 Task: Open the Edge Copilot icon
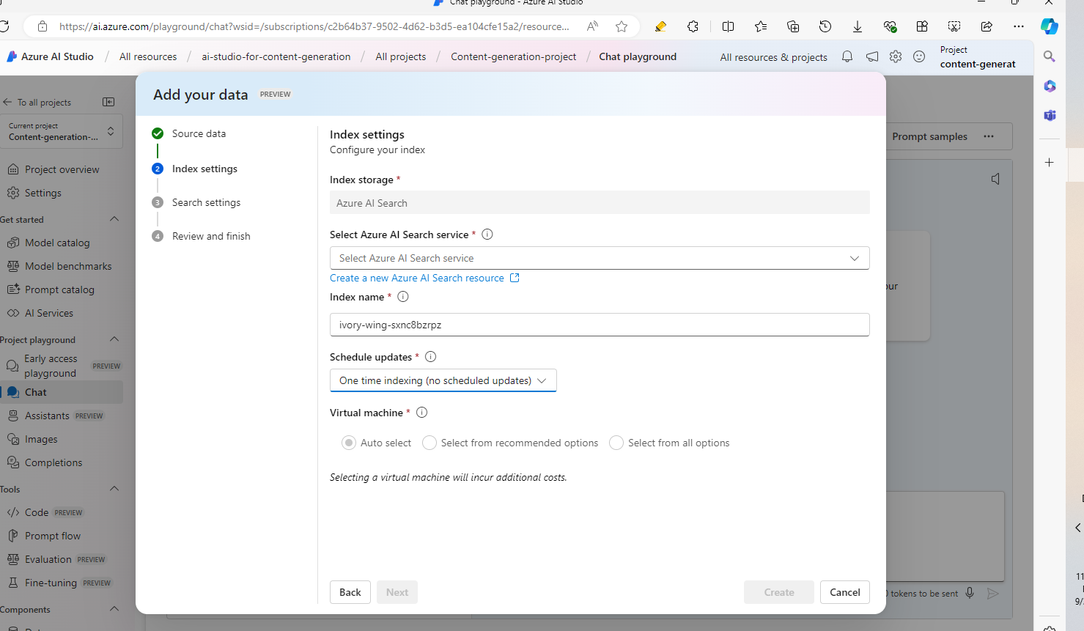1050,26
